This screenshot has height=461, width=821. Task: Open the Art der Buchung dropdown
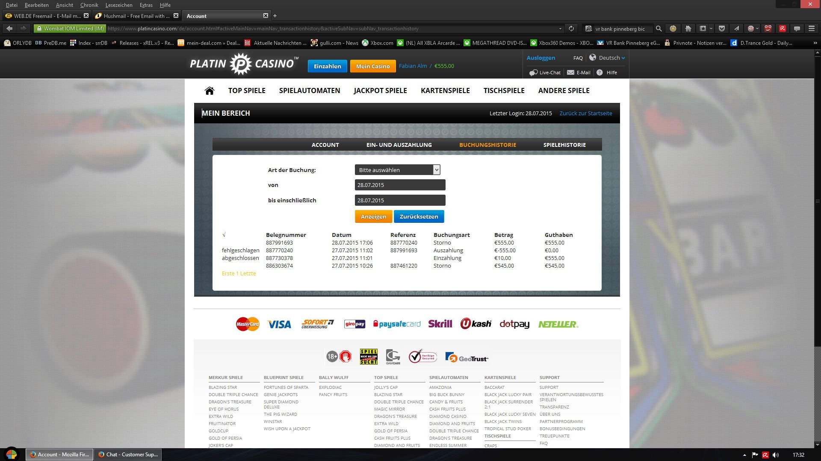[x=397, y=170]
